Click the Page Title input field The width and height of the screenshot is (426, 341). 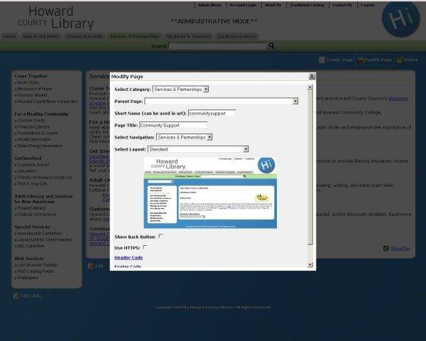click(x=173, y=125)
